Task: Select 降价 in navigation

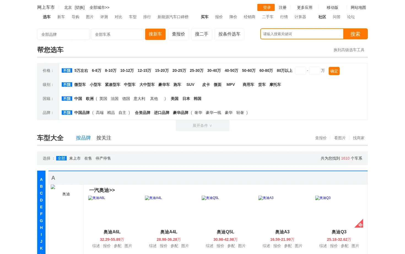Action: click(233, 17)
